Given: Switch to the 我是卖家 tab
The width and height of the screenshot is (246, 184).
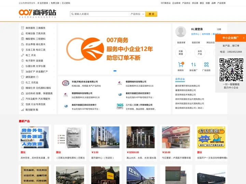Looking at the screenshot, I should coord(181,43).
